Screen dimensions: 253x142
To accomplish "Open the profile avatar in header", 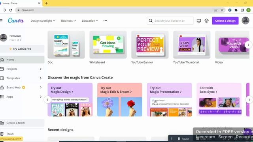I will 245,21.
